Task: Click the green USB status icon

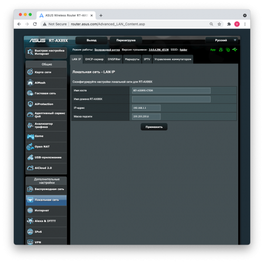Action: tap(235, 50)
